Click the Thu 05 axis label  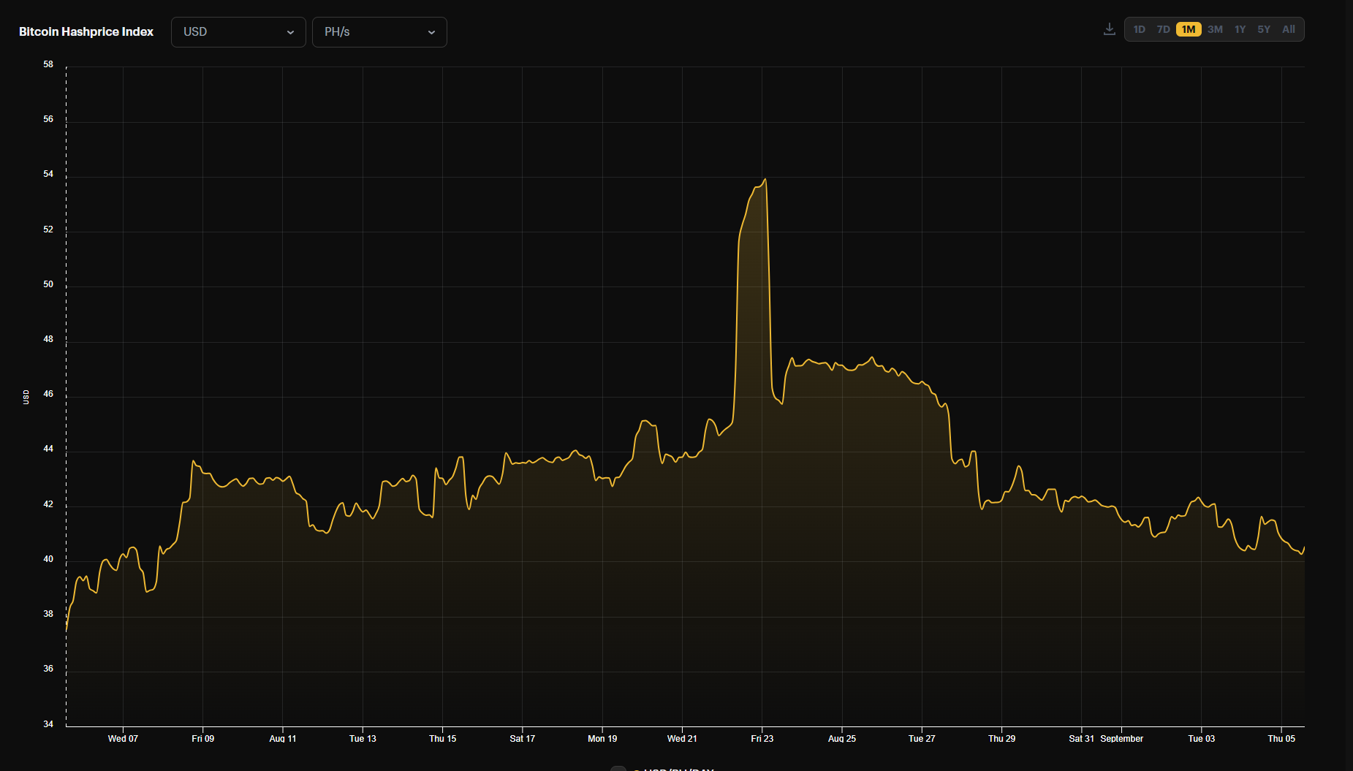point(1281,739)
